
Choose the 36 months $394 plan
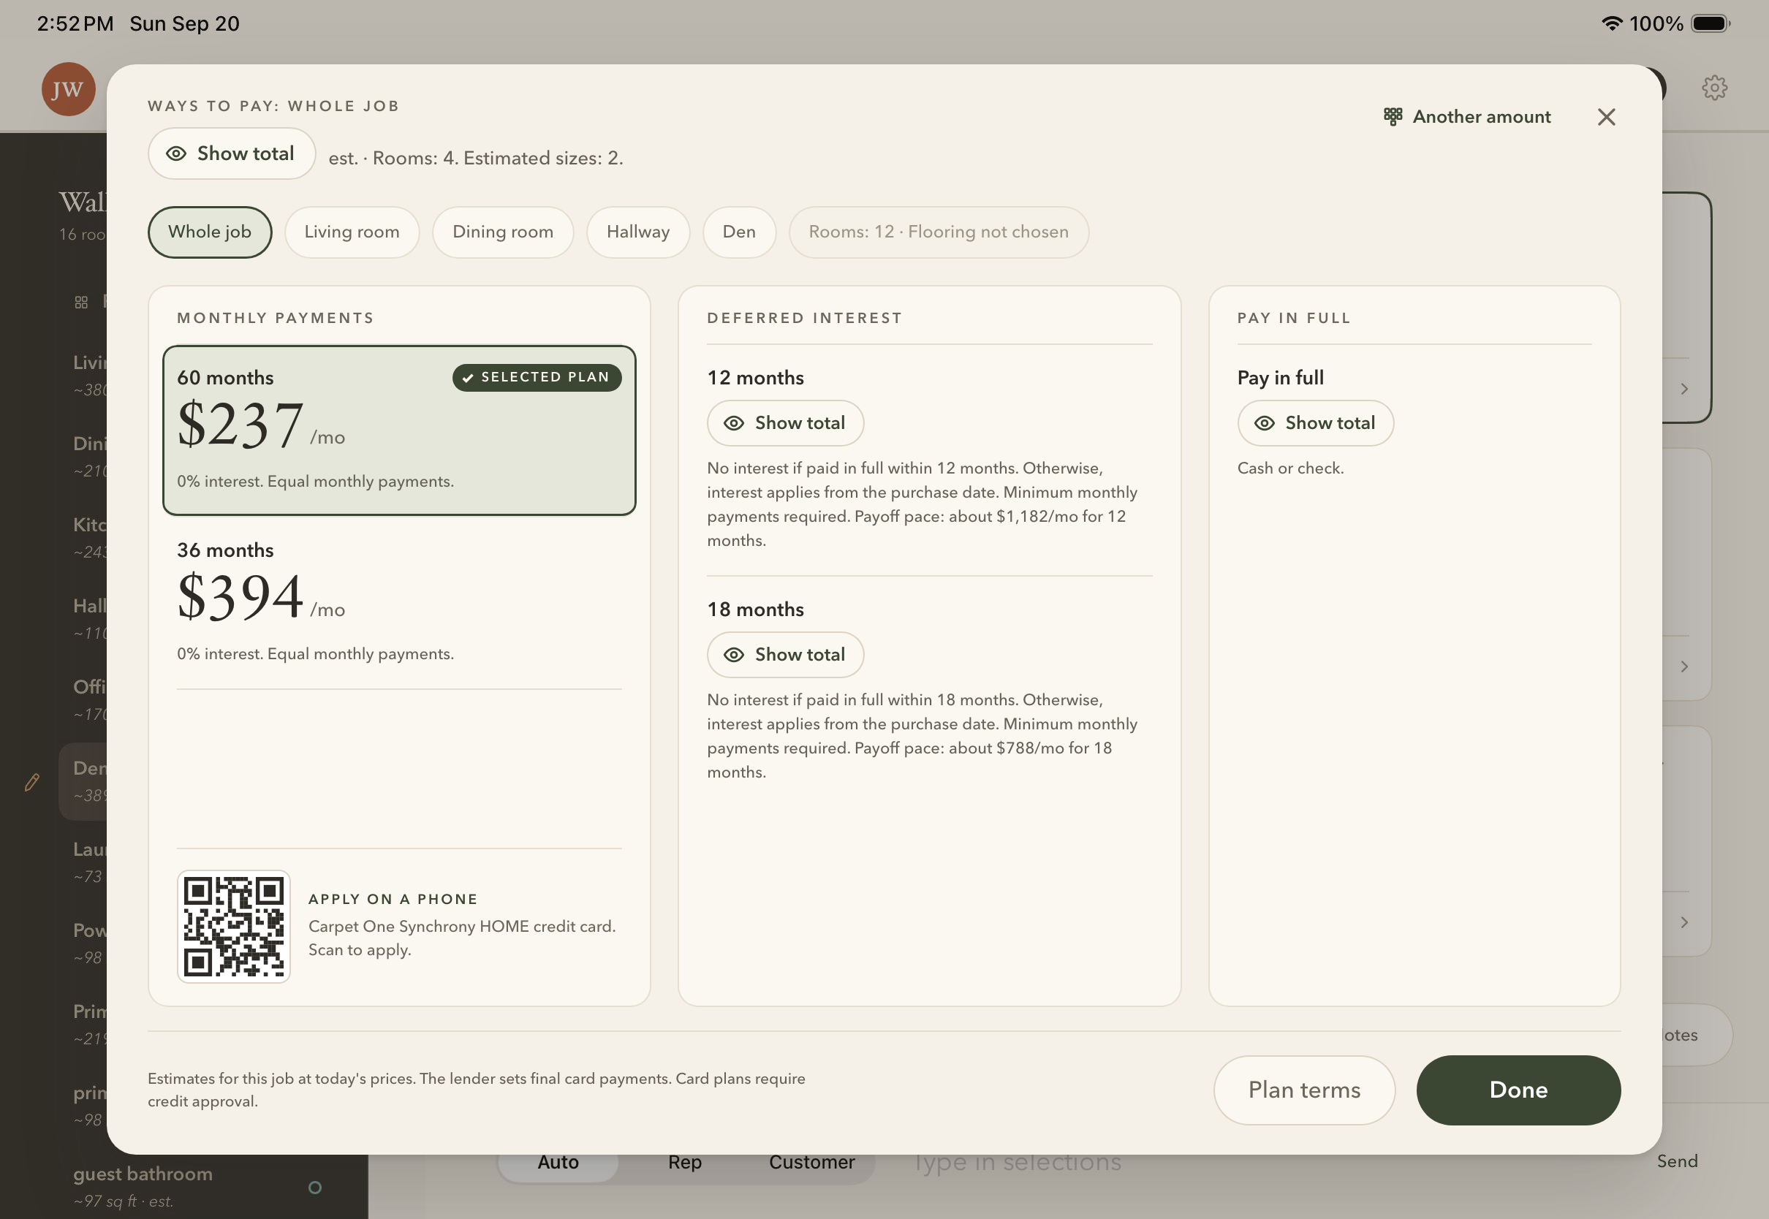(x=399, y=604)
